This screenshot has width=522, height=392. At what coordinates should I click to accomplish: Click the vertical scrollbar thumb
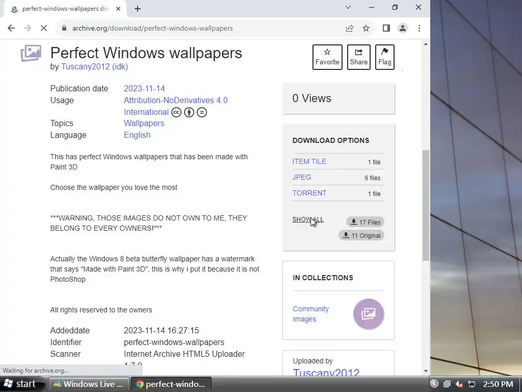426,205
